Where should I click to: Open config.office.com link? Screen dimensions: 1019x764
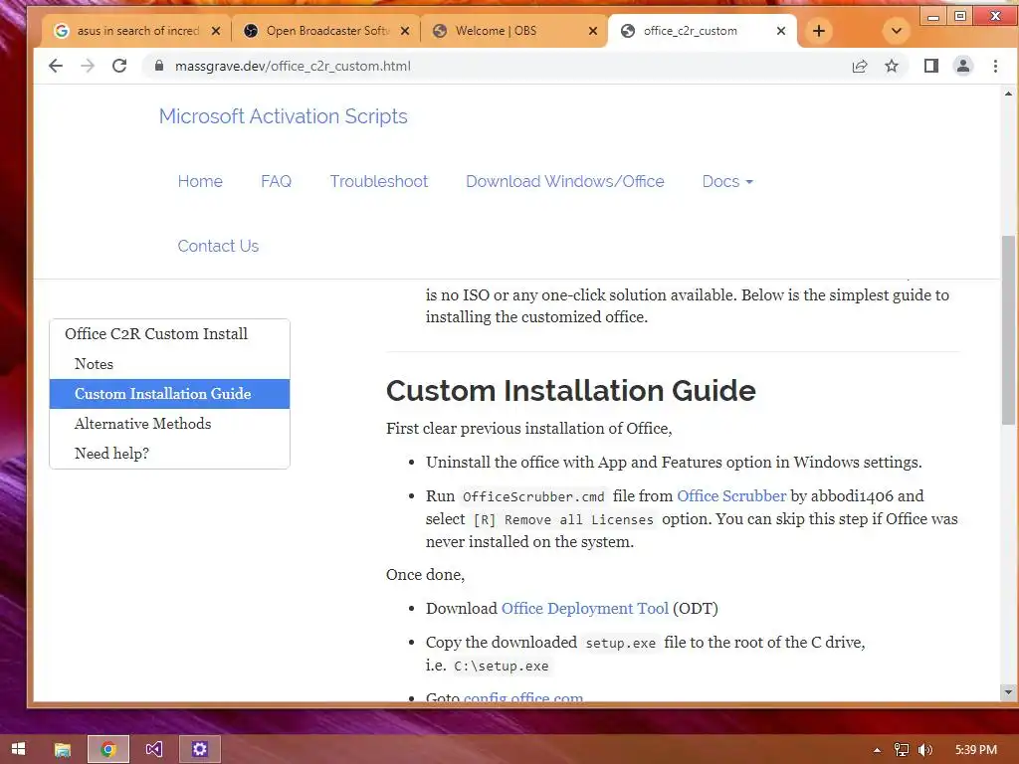[523, 697]
